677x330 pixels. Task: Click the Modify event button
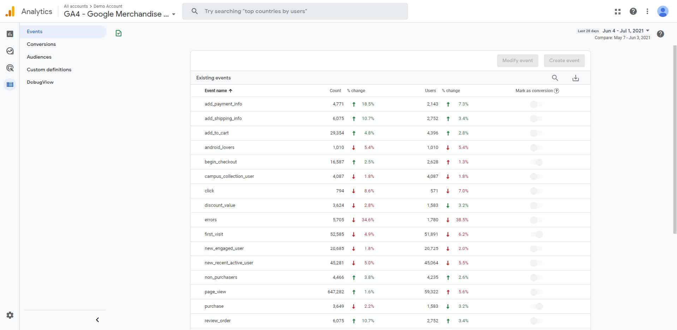[x=517, y=61]
